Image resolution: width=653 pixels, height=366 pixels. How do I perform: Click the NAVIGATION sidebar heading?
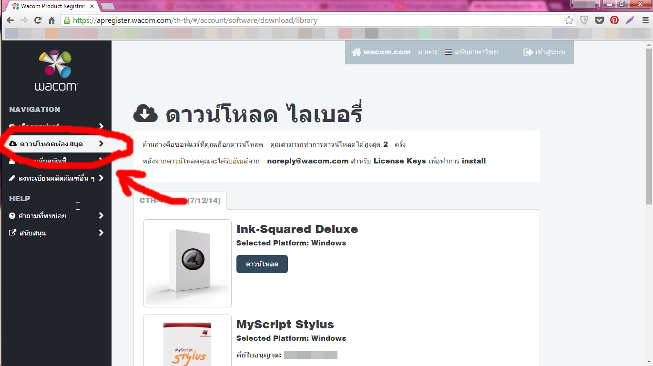(35, 109)
